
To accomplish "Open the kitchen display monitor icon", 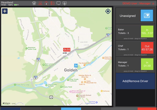I will tap(64, 3).
